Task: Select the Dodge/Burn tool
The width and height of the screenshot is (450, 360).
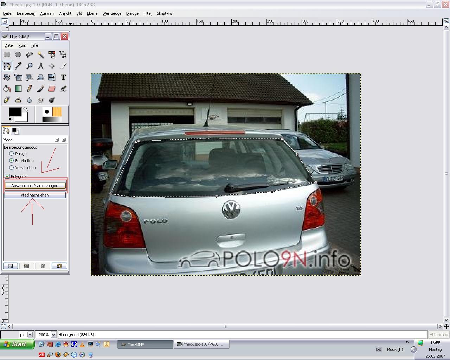Action: coord(52,100)
